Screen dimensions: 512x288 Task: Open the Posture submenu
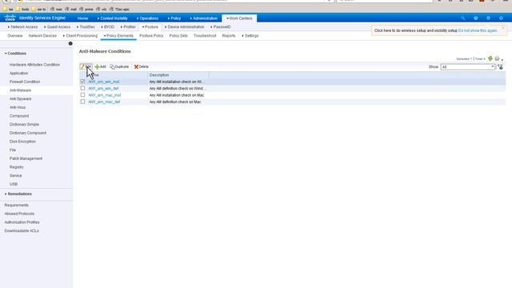pos(150,26)
